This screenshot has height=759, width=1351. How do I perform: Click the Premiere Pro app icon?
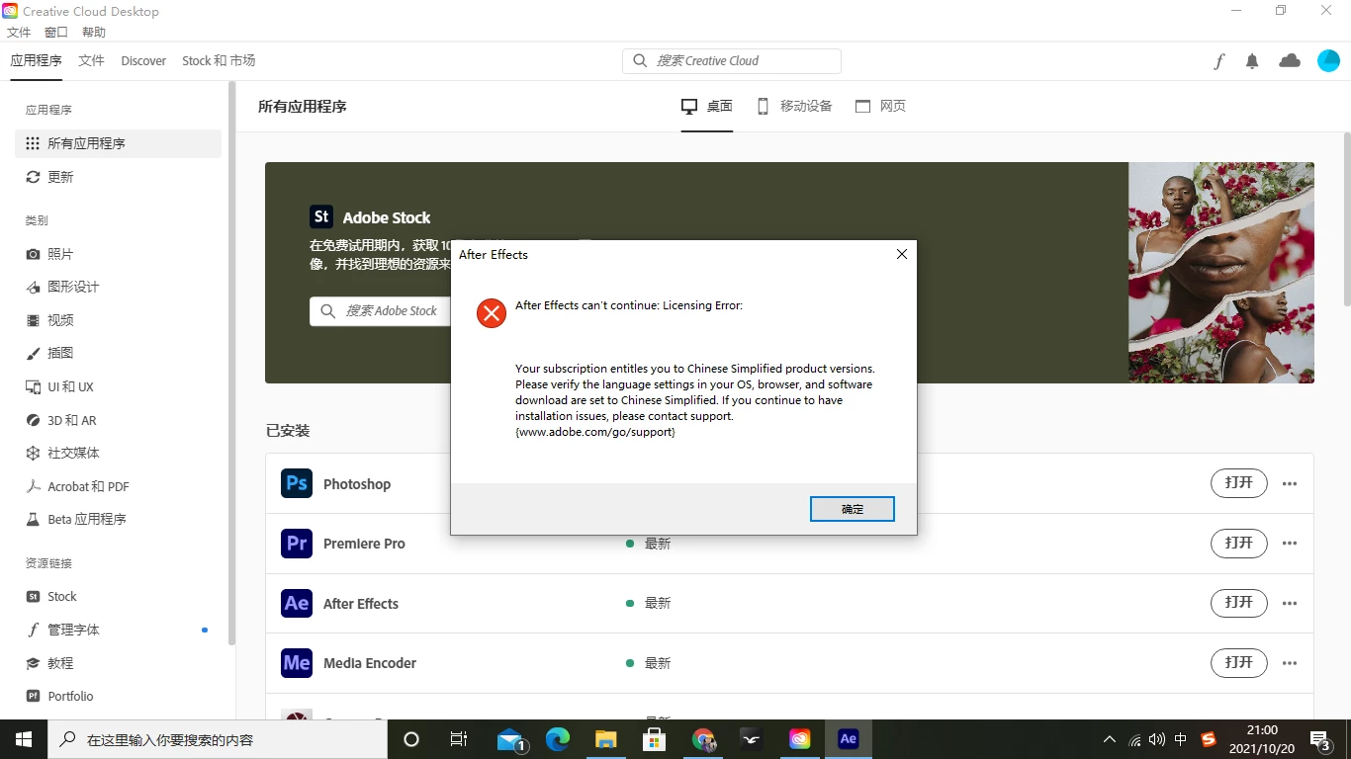pos(297,544)
